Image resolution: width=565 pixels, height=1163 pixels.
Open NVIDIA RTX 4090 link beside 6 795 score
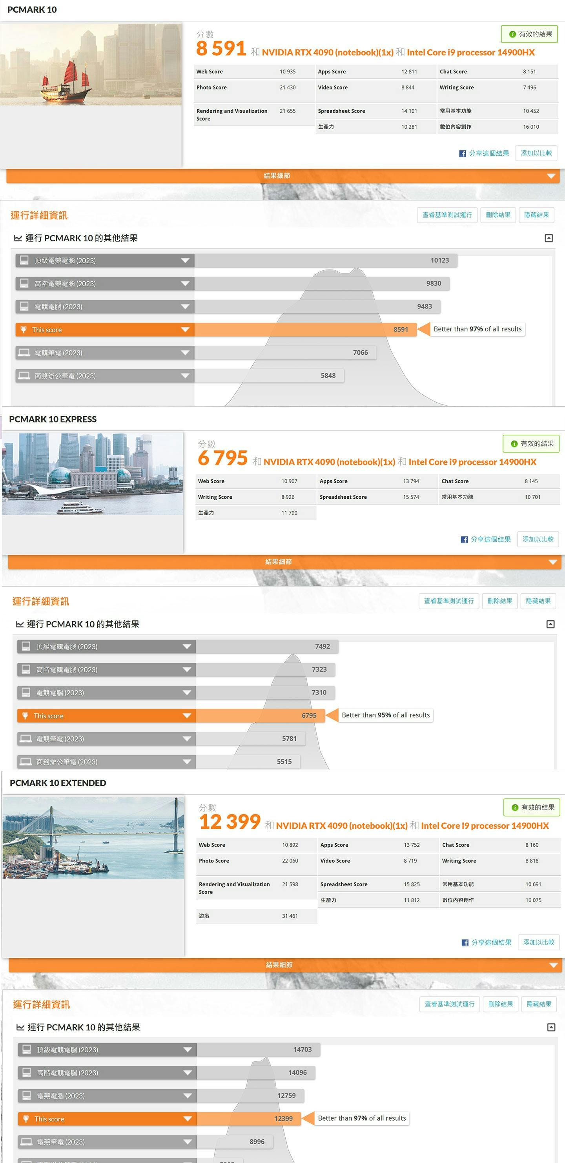(329, 462)
